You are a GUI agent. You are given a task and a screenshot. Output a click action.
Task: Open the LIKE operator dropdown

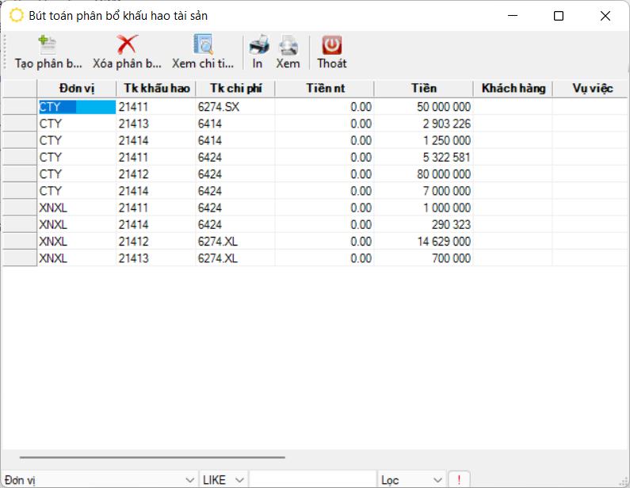tap(239, 480)
